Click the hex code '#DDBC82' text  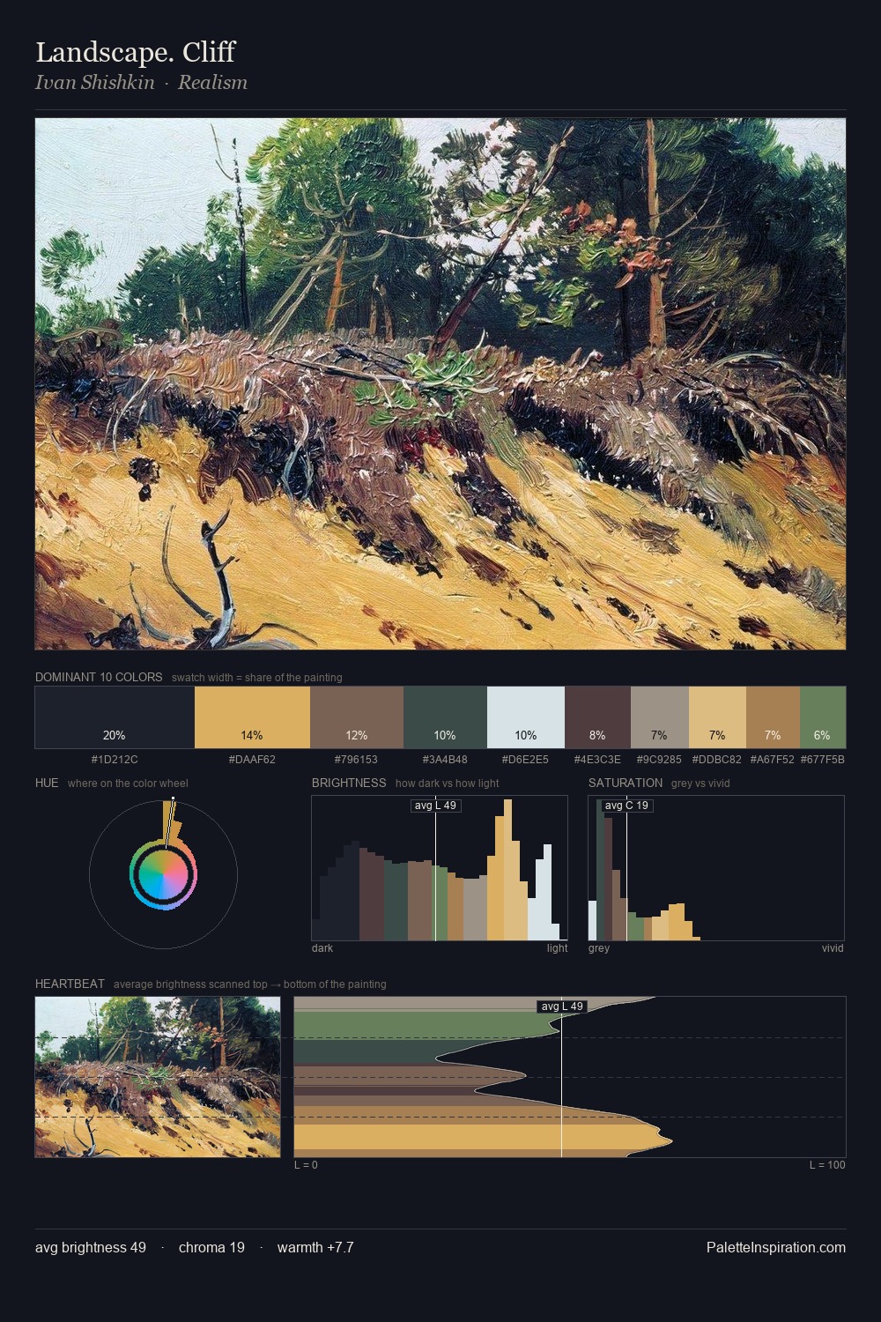click(717, 759)
